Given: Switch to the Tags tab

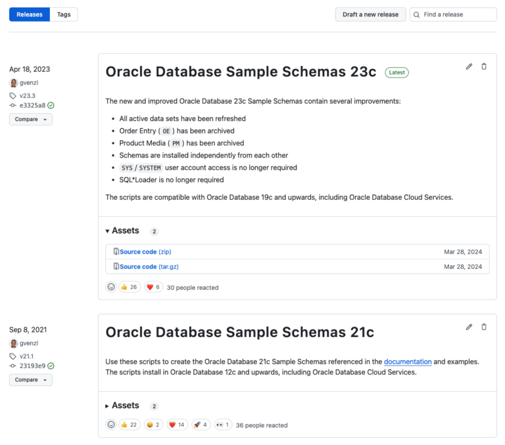Looking at the screenshot, I should coord(64,14).
